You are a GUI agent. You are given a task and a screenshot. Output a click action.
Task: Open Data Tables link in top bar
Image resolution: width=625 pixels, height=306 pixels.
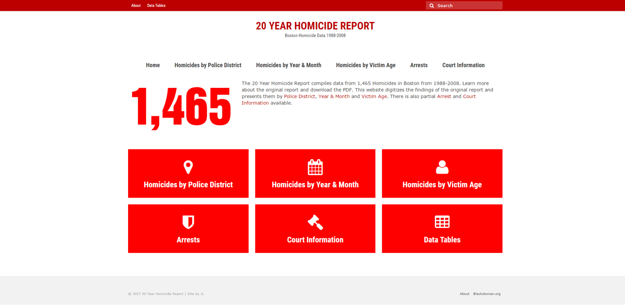coord(156,5)
